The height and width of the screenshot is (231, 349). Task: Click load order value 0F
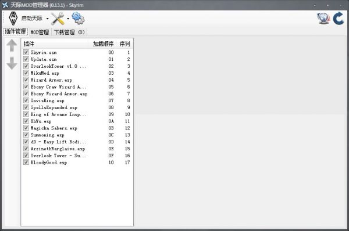pos(111,156)
